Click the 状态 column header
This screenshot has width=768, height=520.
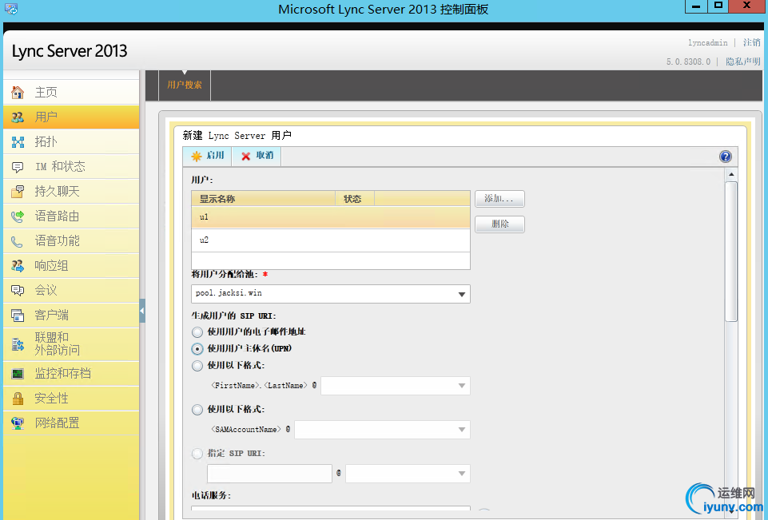pyautogui.click(x=355, y=199)
